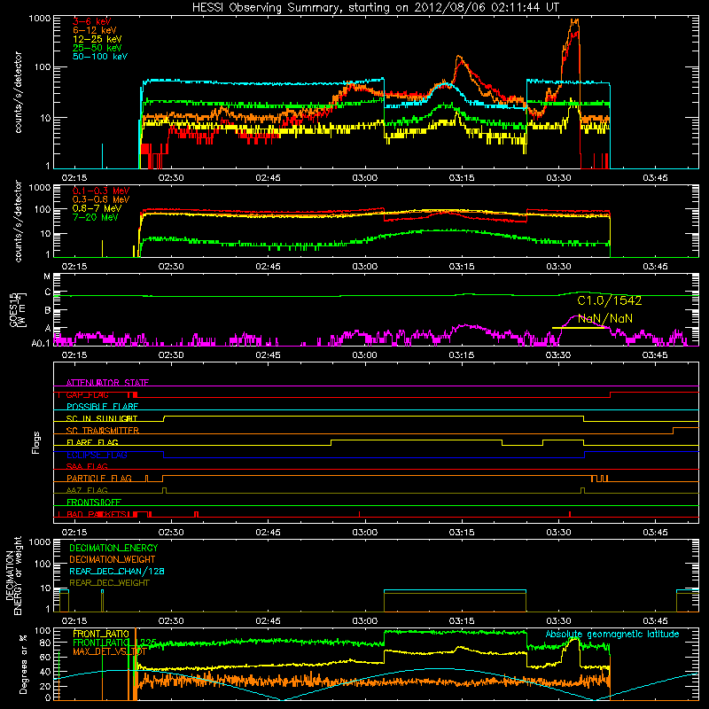Click the 0.3-0.8 MeV legend label
The height and width of the screenshot is (709, 709).
click(101, 199)
